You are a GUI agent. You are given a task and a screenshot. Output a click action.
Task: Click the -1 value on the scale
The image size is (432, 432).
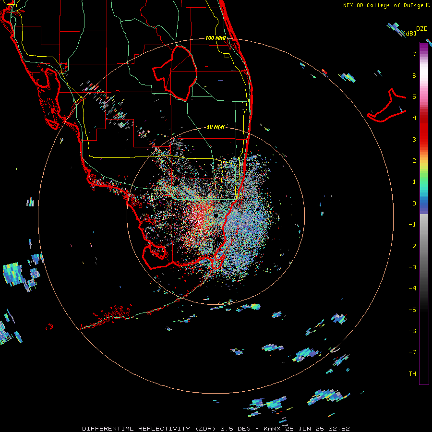pos(412,225)
